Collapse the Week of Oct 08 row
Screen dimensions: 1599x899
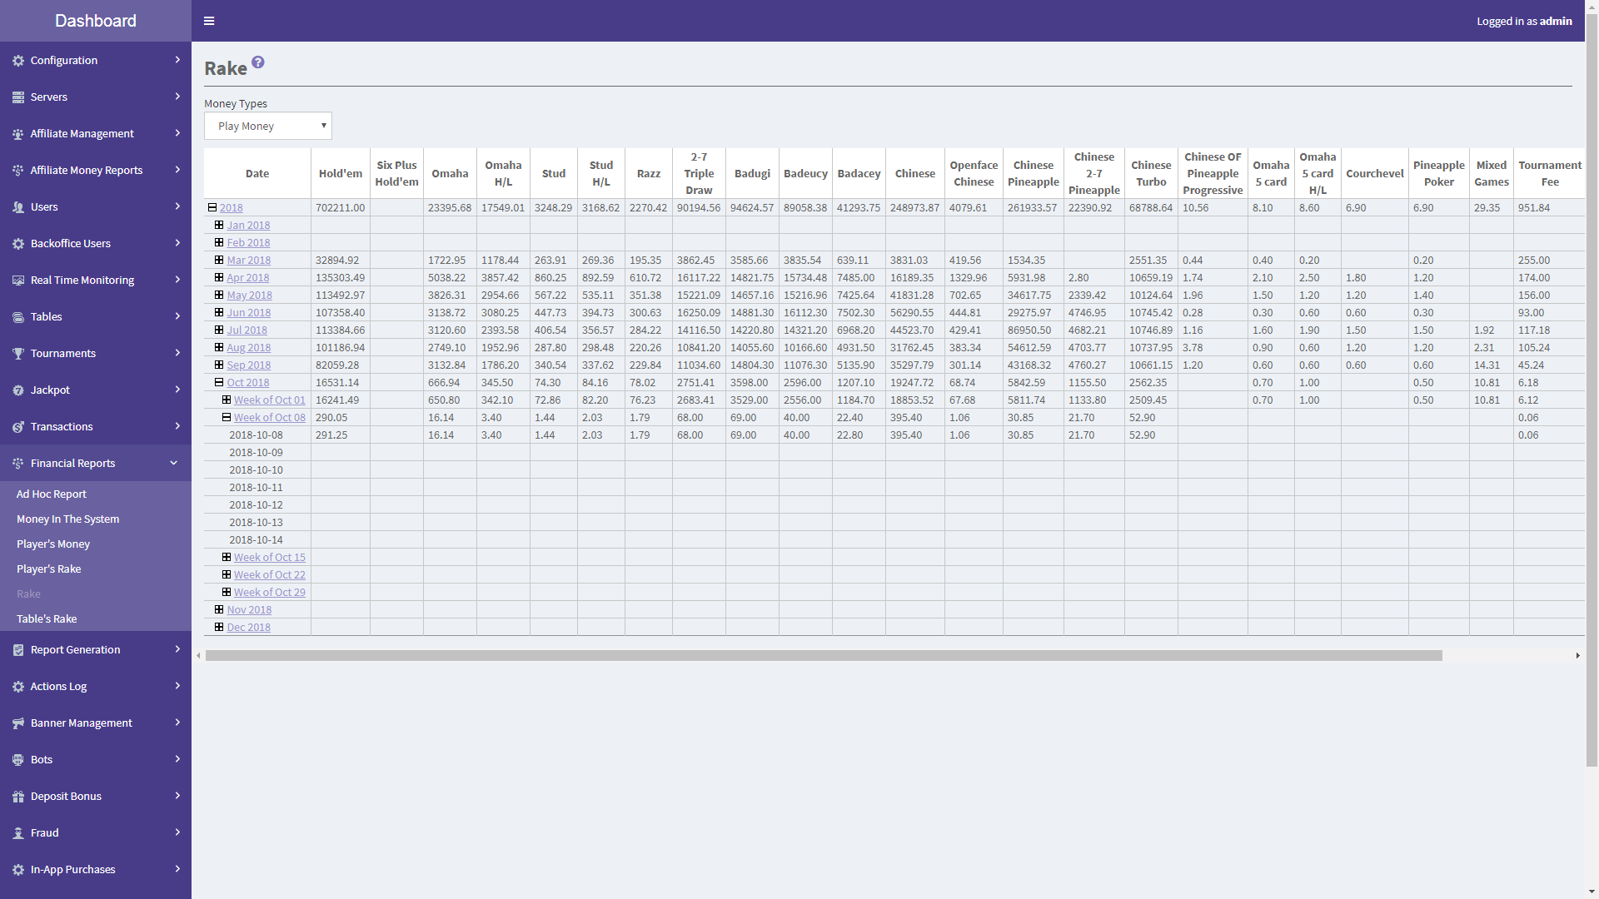pos(226,417)
